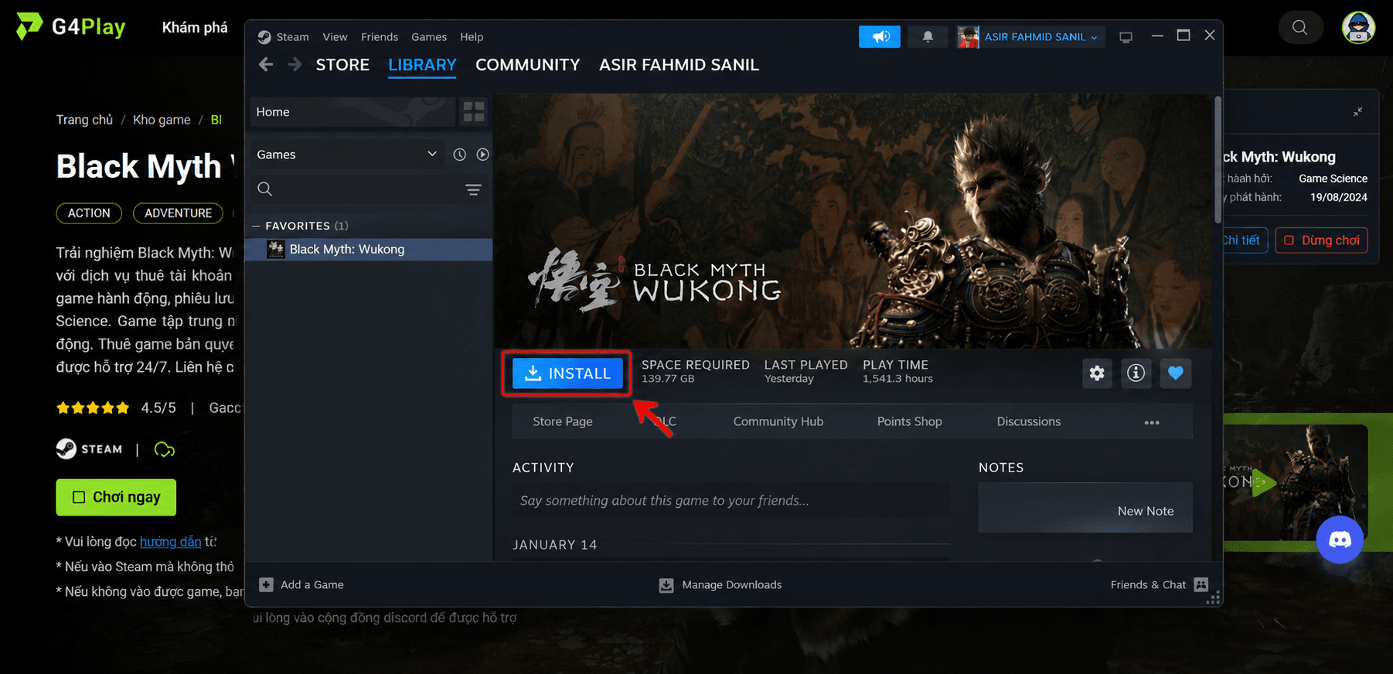Screen dimensions: 1393x674
Task: Open library advanced filter options icon
Action: click(473, 189)
